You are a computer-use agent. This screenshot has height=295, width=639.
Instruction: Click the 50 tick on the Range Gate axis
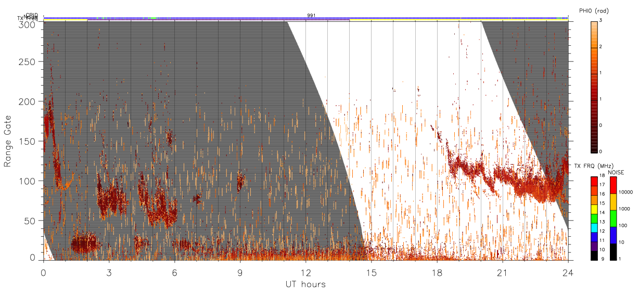tap(31, 221)
